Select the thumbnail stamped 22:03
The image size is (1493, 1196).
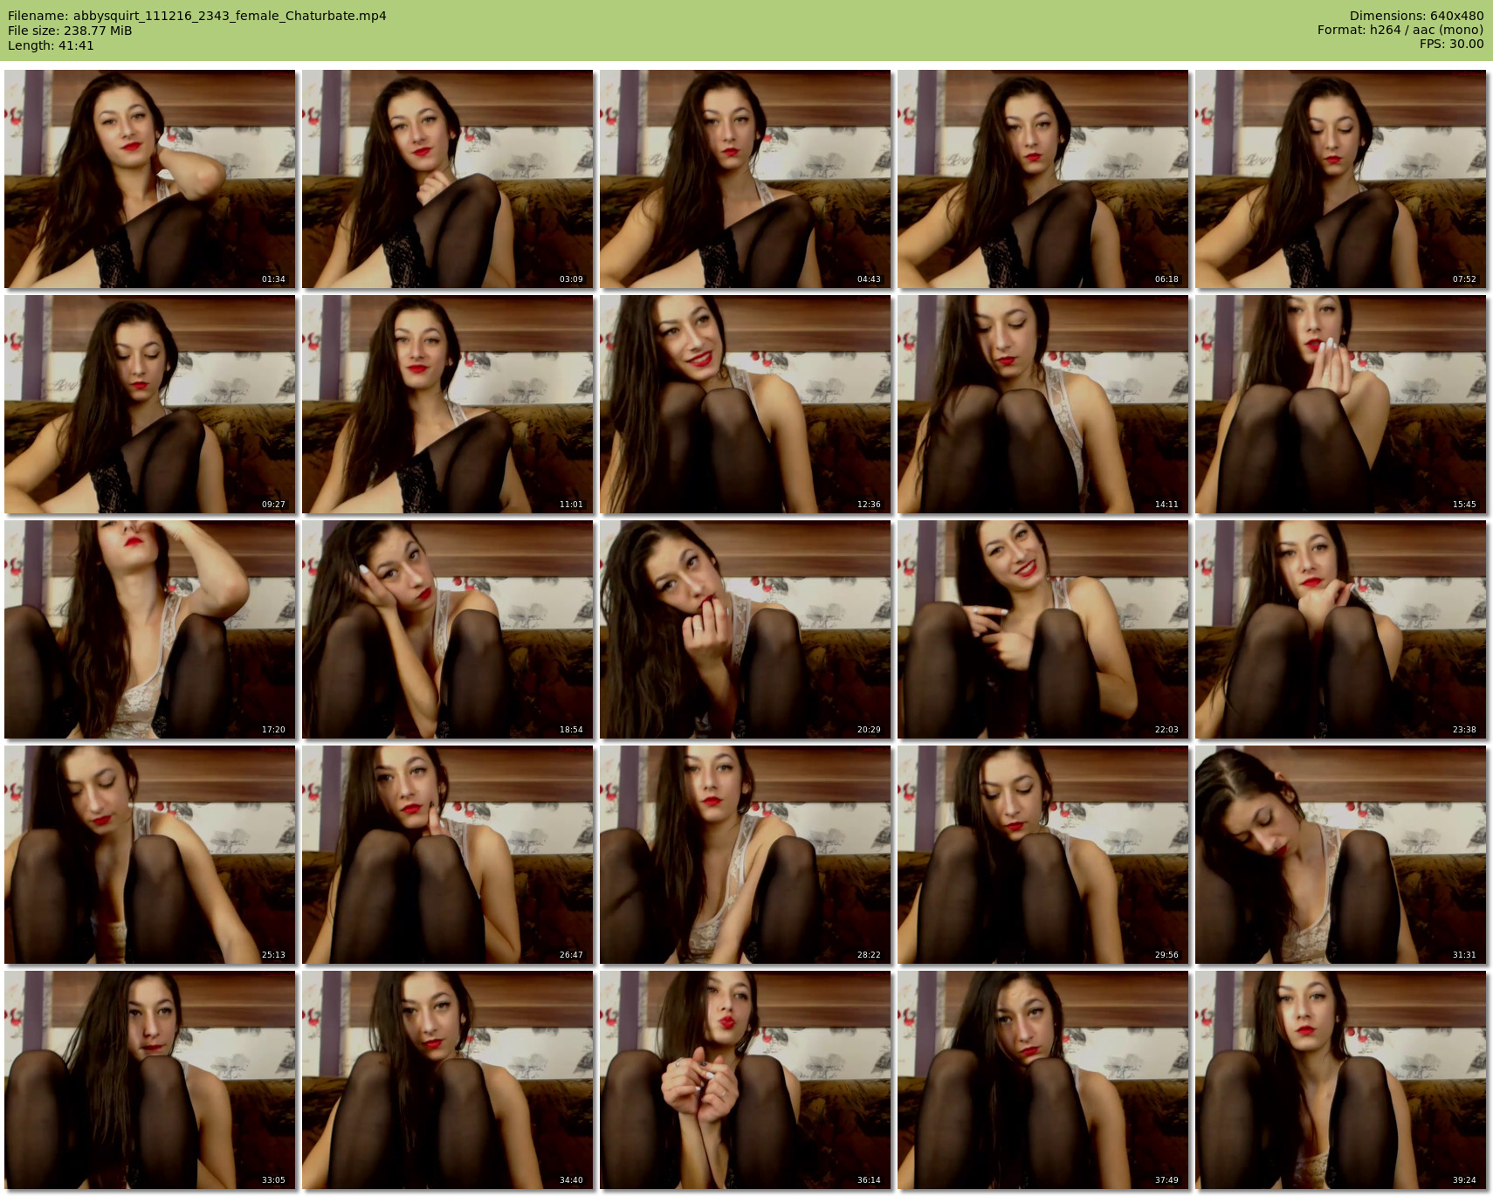(x=1043, y=629)
